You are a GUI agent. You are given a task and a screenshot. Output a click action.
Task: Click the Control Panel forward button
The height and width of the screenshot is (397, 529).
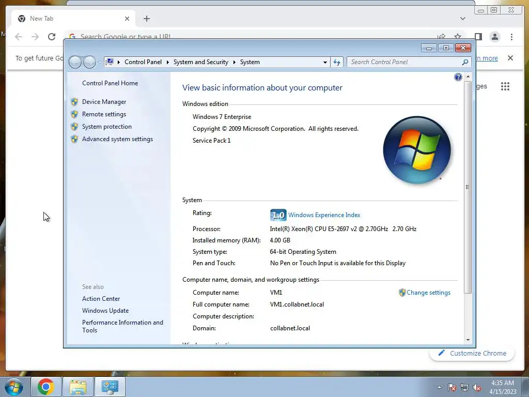[x=89, y=62]
